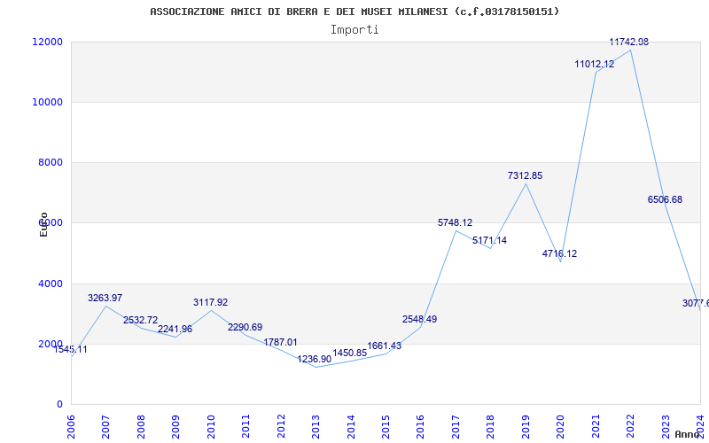Select the 3117.92 data label
Viewport: 709px width, 443px height.
[211, 302]
